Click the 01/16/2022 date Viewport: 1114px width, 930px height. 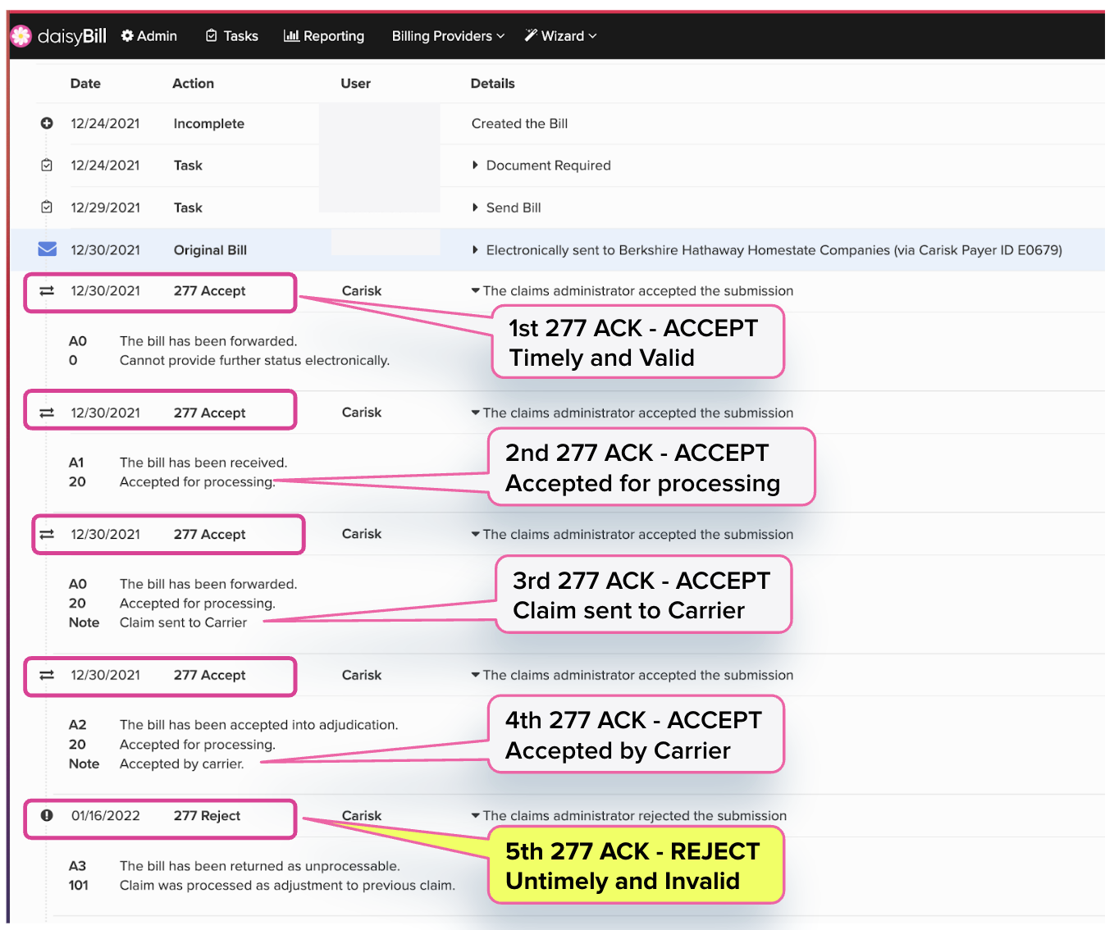click(105, 816)
